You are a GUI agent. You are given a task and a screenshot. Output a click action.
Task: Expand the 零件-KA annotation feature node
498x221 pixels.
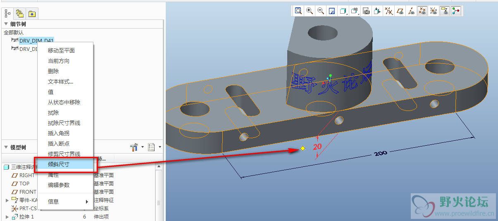[x=7, y=200]
